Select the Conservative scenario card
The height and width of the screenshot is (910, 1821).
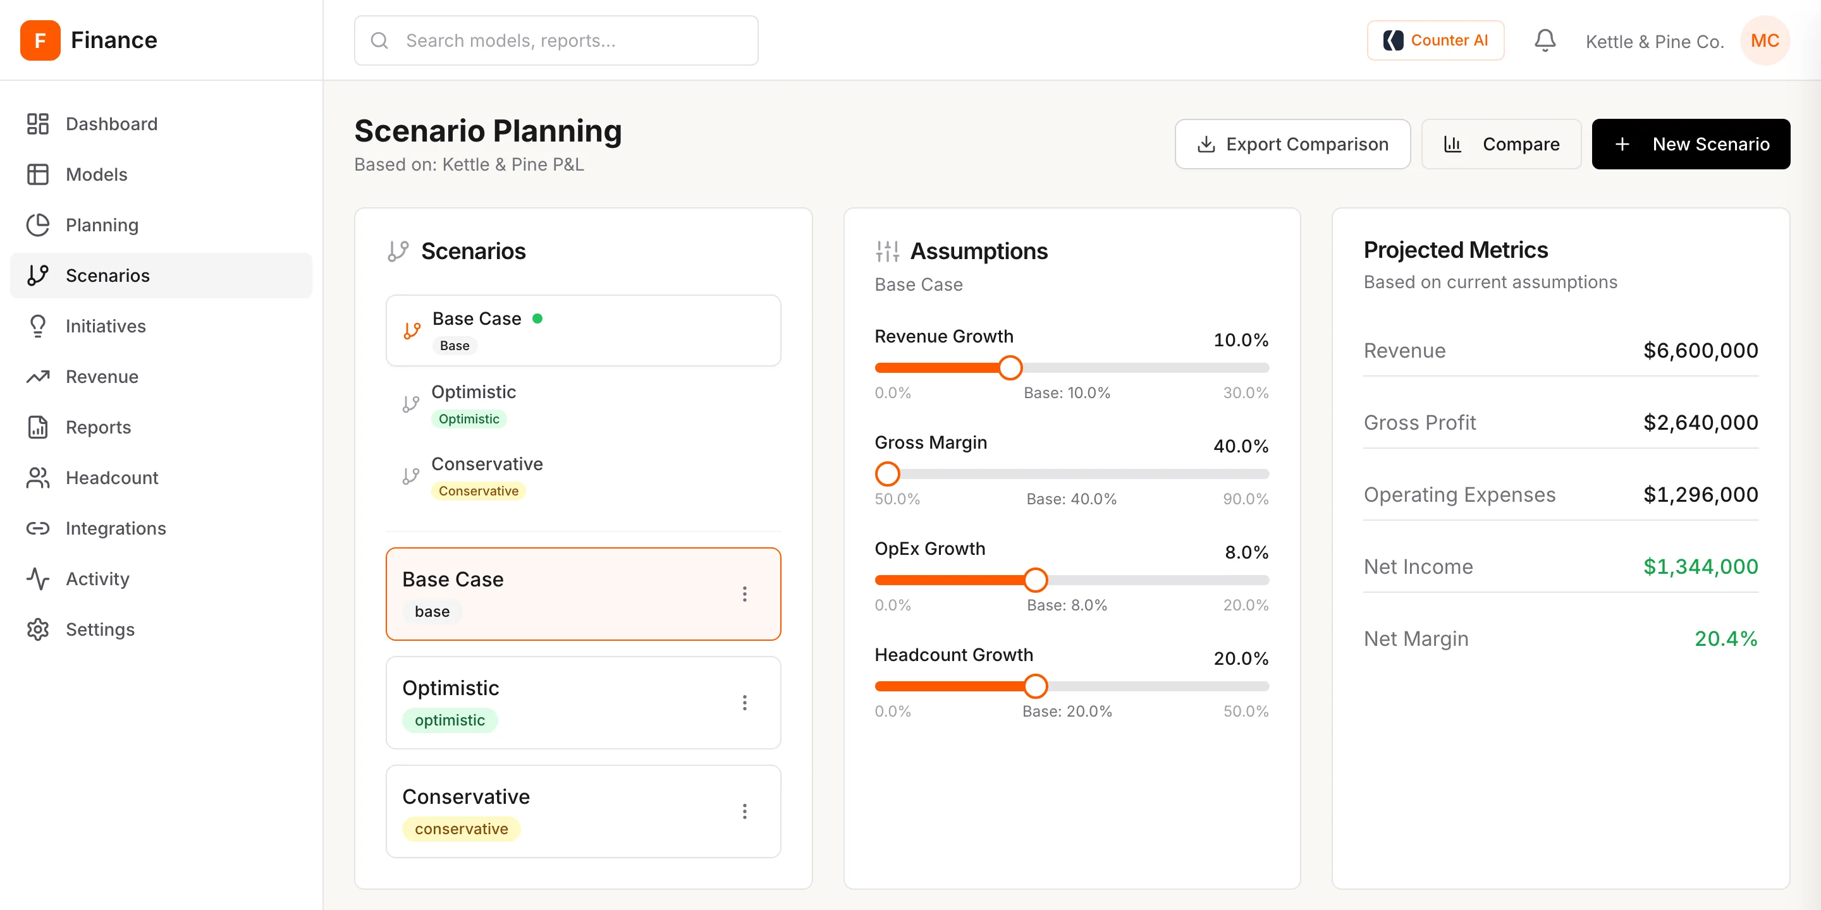click(x=583, y=812)
